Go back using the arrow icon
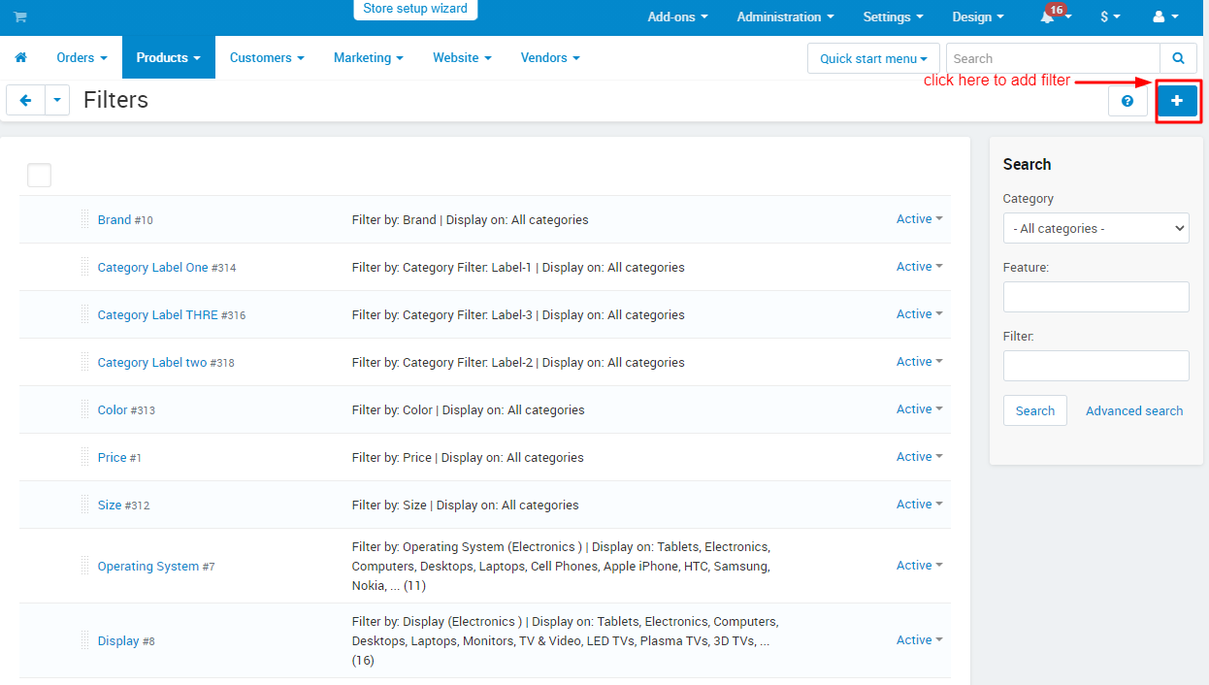 26,100
